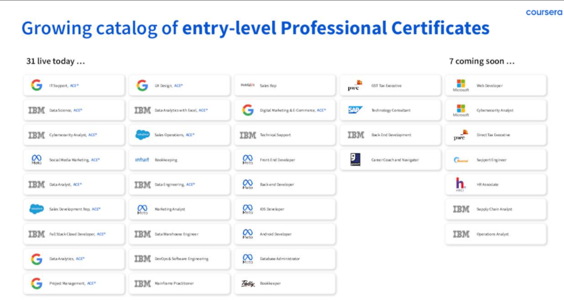Click the Akamai logo on Support Engineer card
The height and width of the screenshot is (300, 564).
click(460, 160)
